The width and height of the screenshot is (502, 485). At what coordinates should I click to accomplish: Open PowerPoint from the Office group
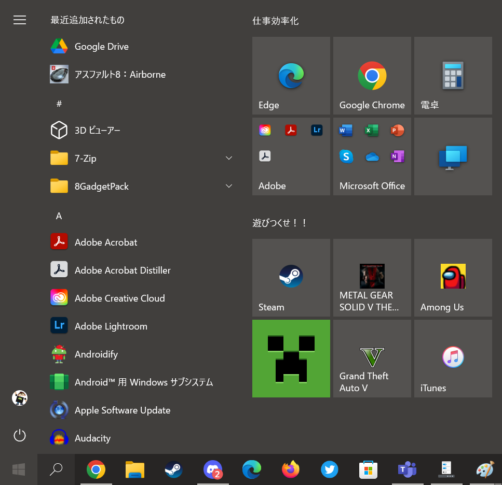[398, 130]
